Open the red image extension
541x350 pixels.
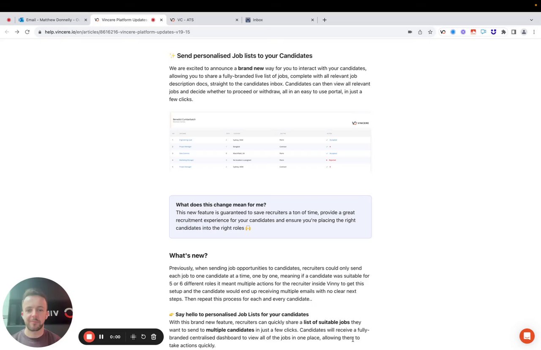pos(473,32)
